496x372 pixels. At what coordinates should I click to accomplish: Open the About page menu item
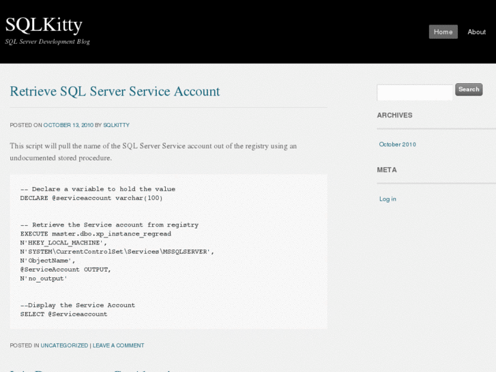click(x=476, y=32)
